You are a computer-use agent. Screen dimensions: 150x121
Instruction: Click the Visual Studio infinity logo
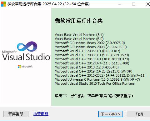pyautogui.click(x=27, y=47)
